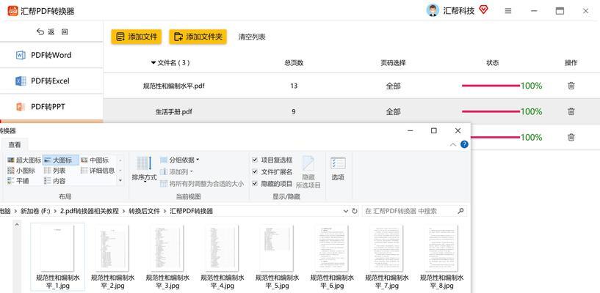Toggle the 隐藏的项目 checkbox
600x293 pixels.
pyautogui.click(x=255, y=184)
